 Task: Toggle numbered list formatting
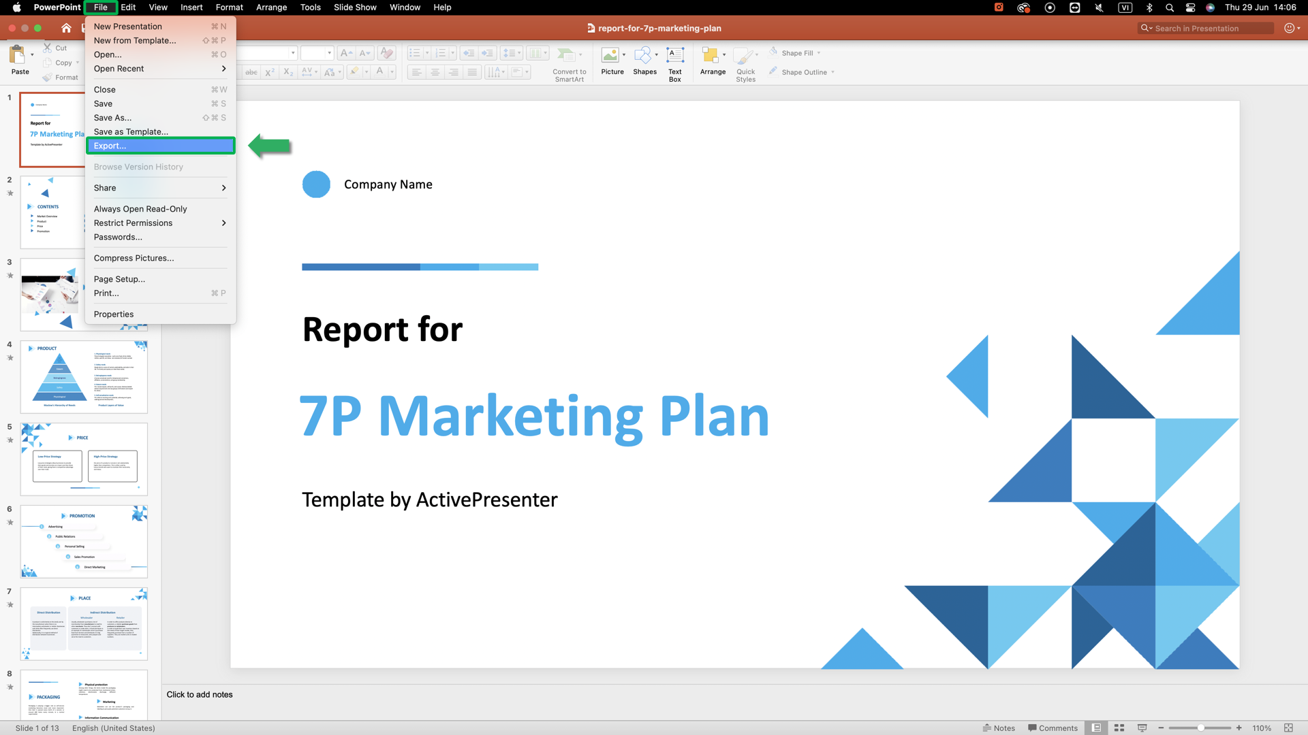point(441,53)
